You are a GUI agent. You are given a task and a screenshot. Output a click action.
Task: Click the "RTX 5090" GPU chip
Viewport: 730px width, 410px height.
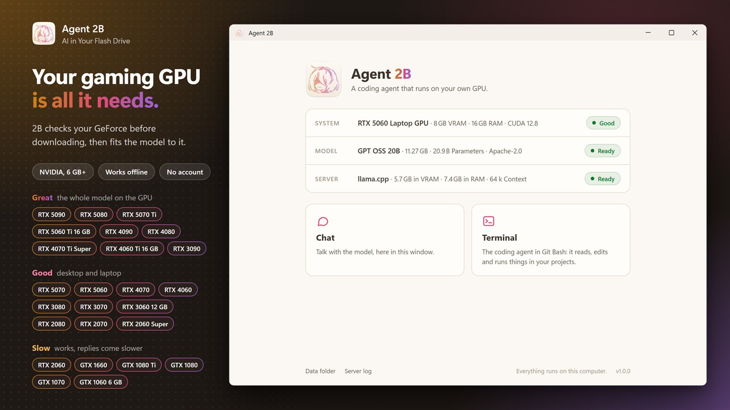click(x=52, y=215)
